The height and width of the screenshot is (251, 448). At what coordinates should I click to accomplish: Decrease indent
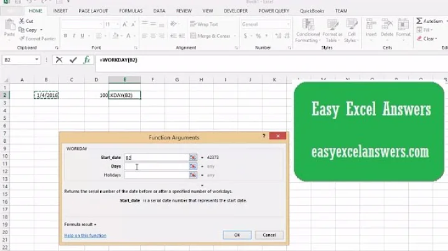pos(173,35)
